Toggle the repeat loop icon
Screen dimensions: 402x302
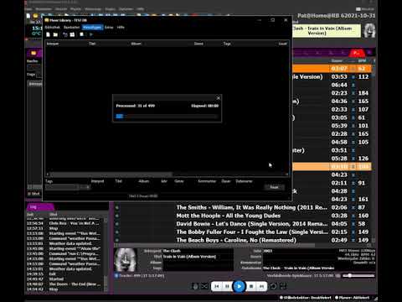[x=273, y=286]
